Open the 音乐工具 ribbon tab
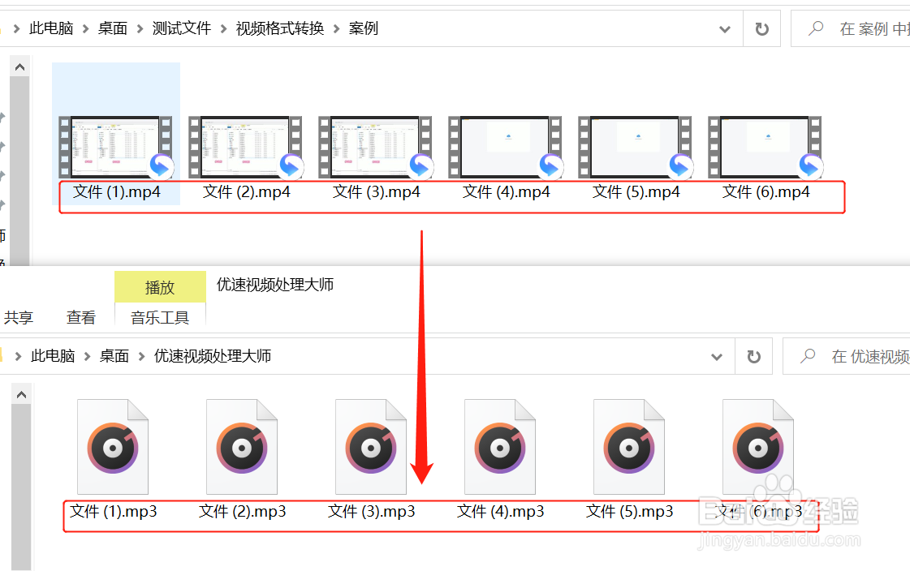Viewport: 910px width, 571px height. point(160,317)
